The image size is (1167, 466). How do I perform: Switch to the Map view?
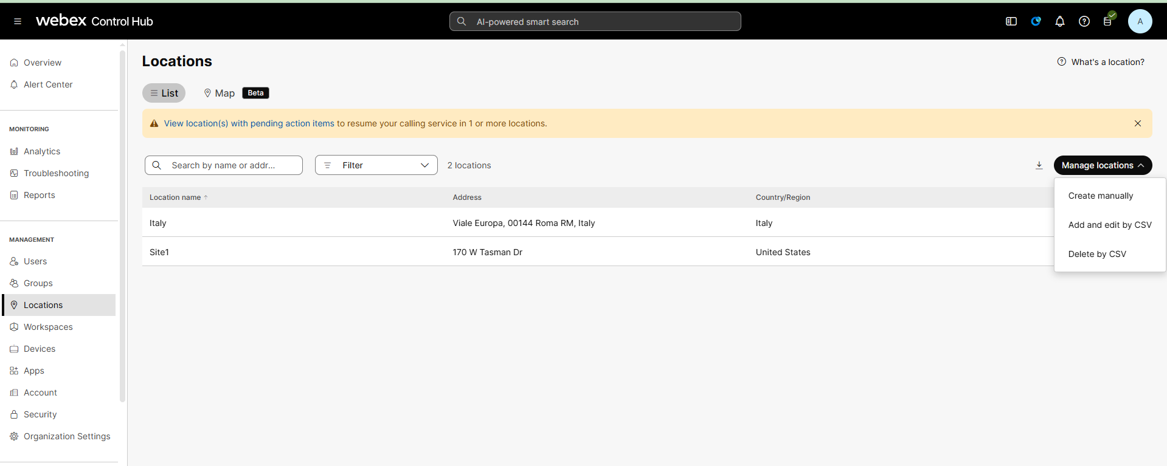click(219, 93)
